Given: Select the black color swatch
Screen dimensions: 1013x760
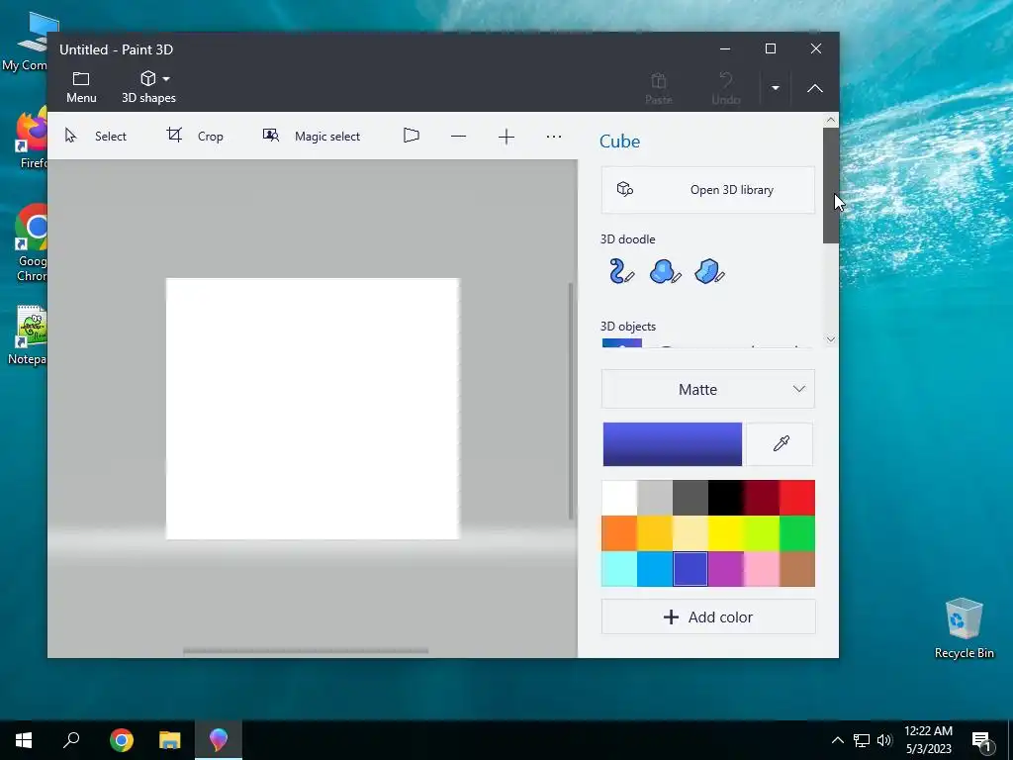Looking at the screenshot, I should coord(725,498).
